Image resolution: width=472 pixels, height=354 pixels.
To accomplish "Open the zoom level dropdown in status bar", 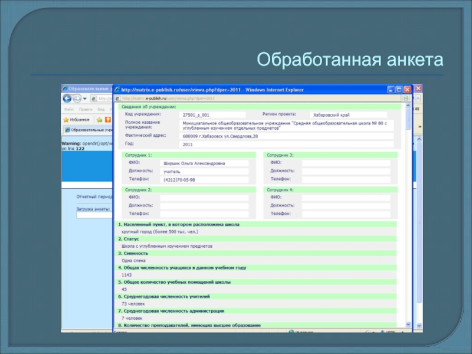I will (x=401, y=332).
